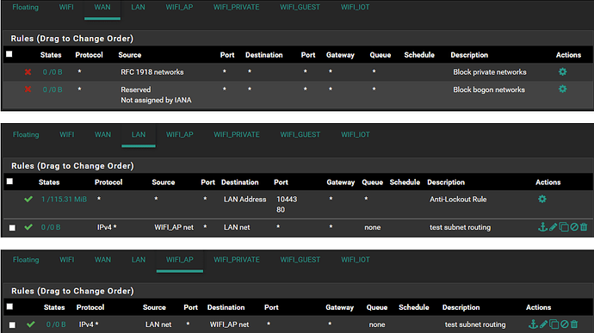Click 'WIFI_AP net' destination in WIFI_AP panel
Screen dimensions: 594x333
click(230, 324)
